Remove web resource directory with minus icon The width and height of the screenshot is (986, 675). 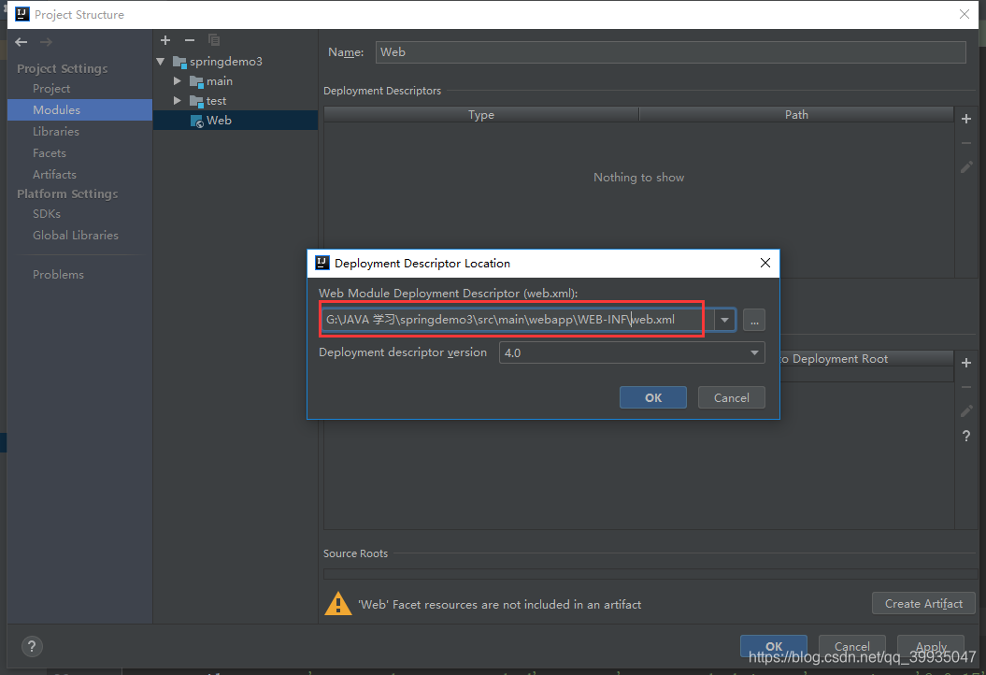[966, 387]
